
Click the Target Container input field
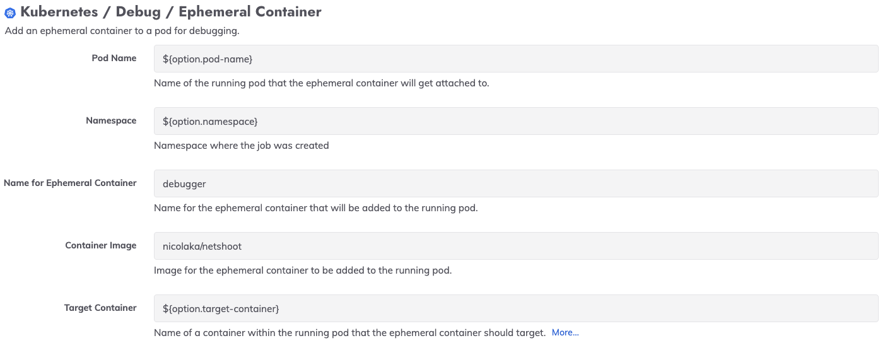pyautogui.click(x=515, y=308)
